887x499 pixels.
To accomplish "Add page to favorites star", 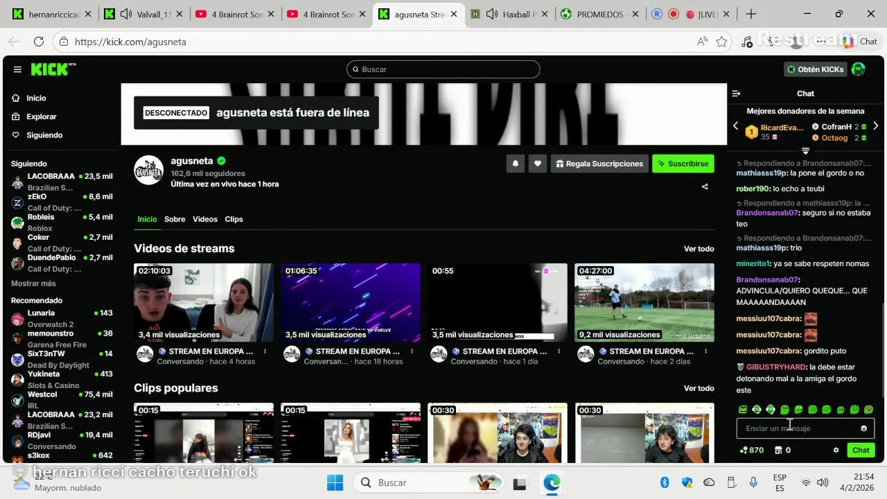I will (x=721, y=42).
